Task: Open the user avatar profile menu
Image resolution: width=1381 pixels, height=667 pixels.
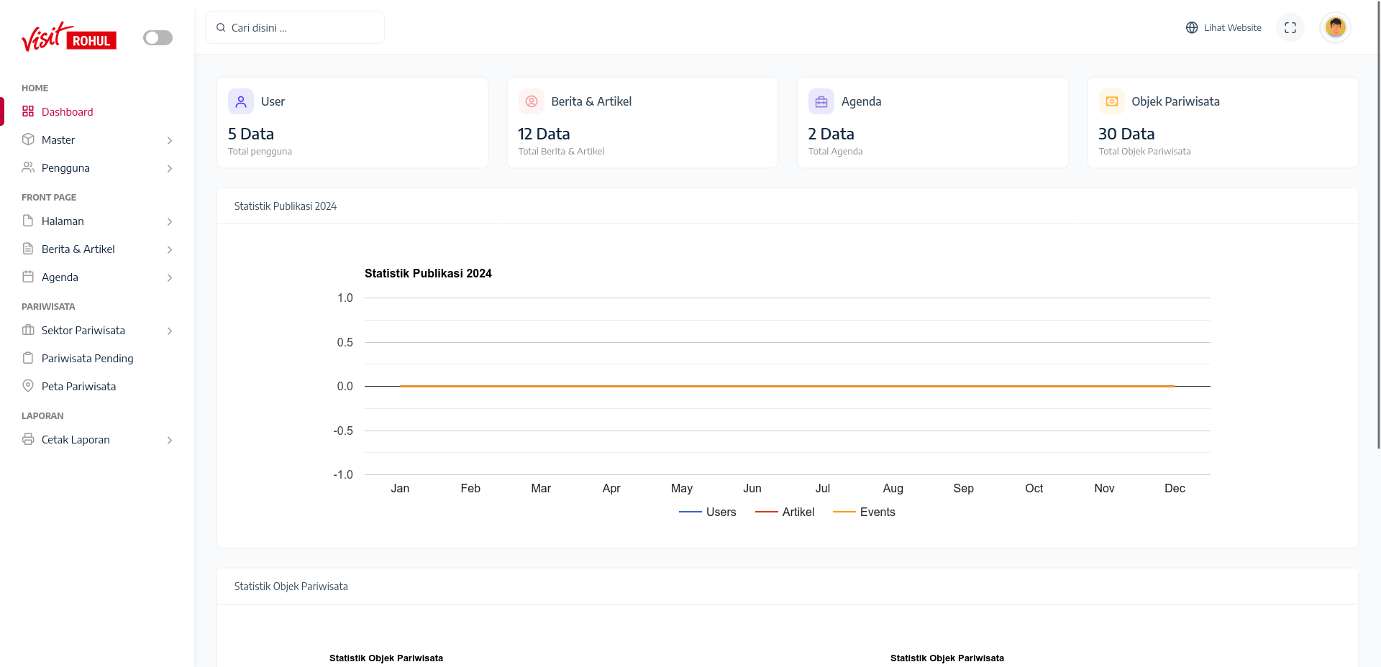Action: (1335, 27)
